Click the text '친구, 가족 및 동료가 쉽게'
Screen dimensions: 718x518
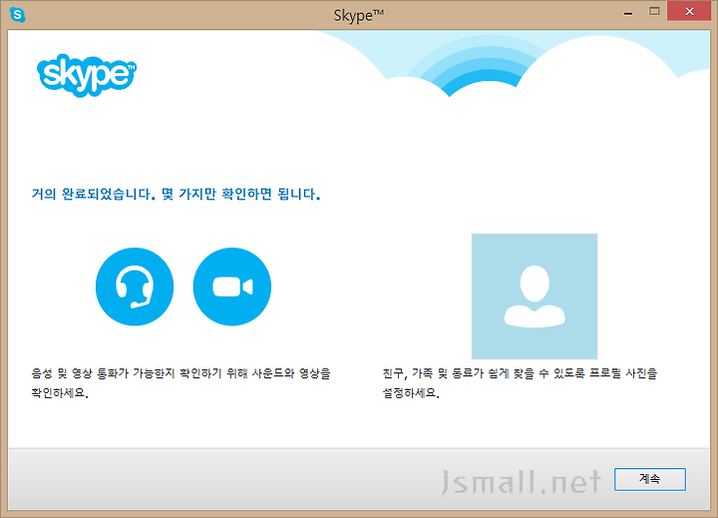pos(447,373)
